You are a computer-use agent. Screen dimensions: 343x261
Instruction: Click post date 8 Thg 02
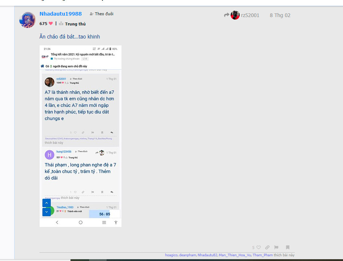pos(280,15)
